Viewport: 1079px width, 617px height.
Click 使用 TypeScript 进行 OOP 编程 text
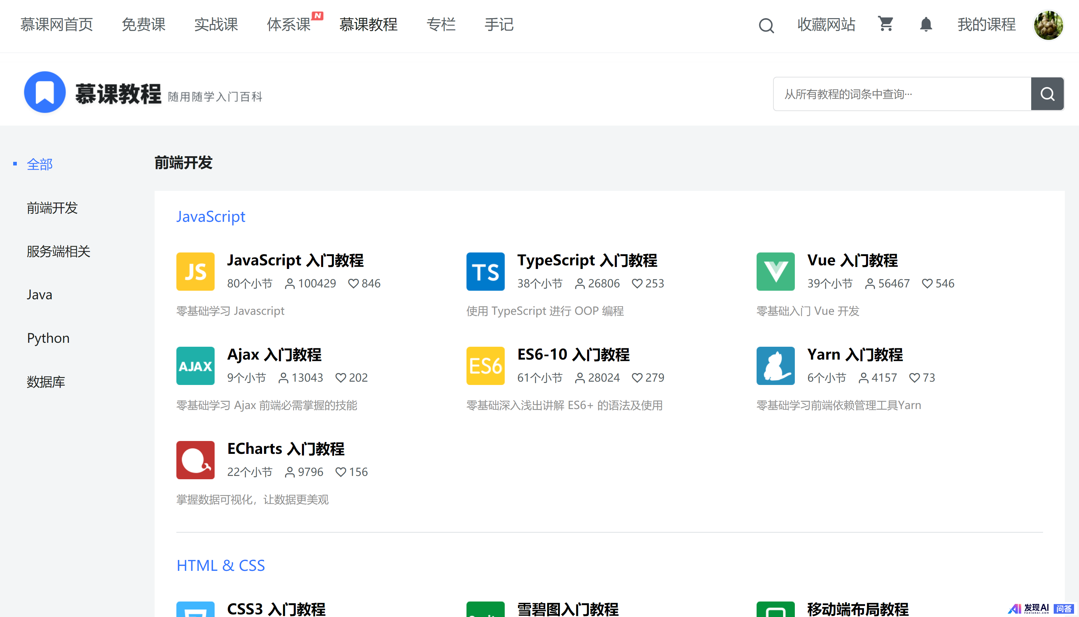click(x=545, y=310)
